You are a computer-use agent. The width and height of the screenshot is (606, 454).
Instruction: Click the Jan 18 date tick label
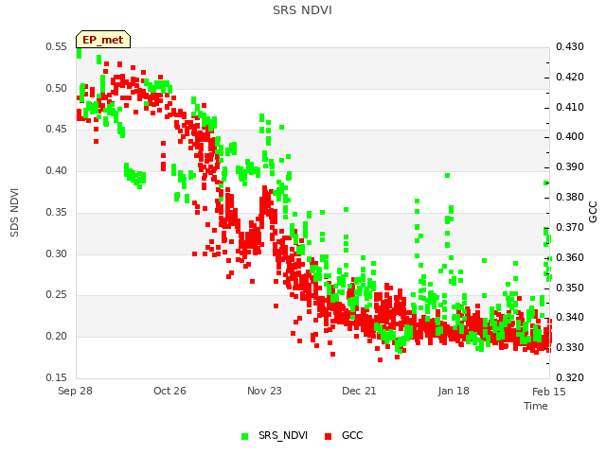(x=454, y=391)
